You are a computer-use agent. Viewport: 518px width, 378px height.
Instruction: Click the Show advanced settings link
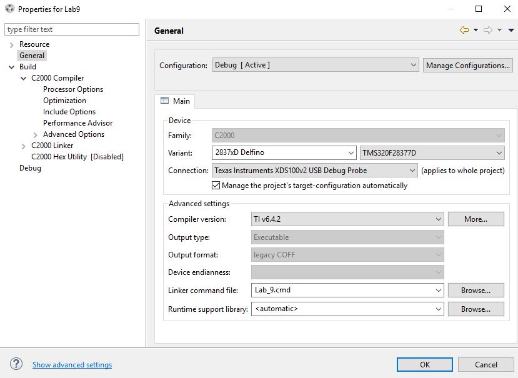coord(72,365)
